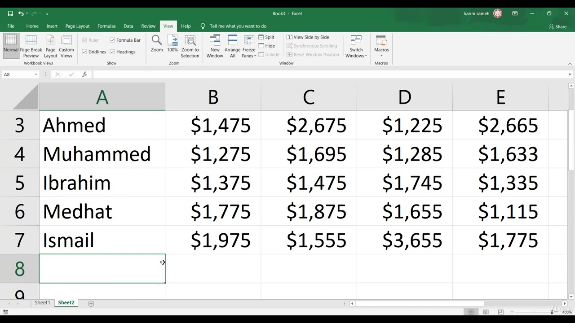Open Page Break Preview
The image size is (575, 323).
click(31, 47)
